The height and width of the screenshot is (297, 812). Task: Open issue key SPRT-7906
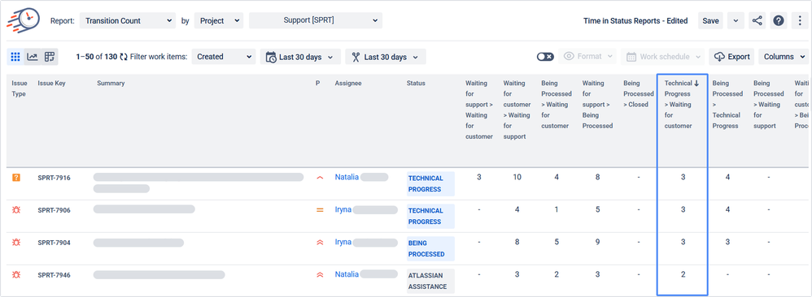(x=54, y=210)
